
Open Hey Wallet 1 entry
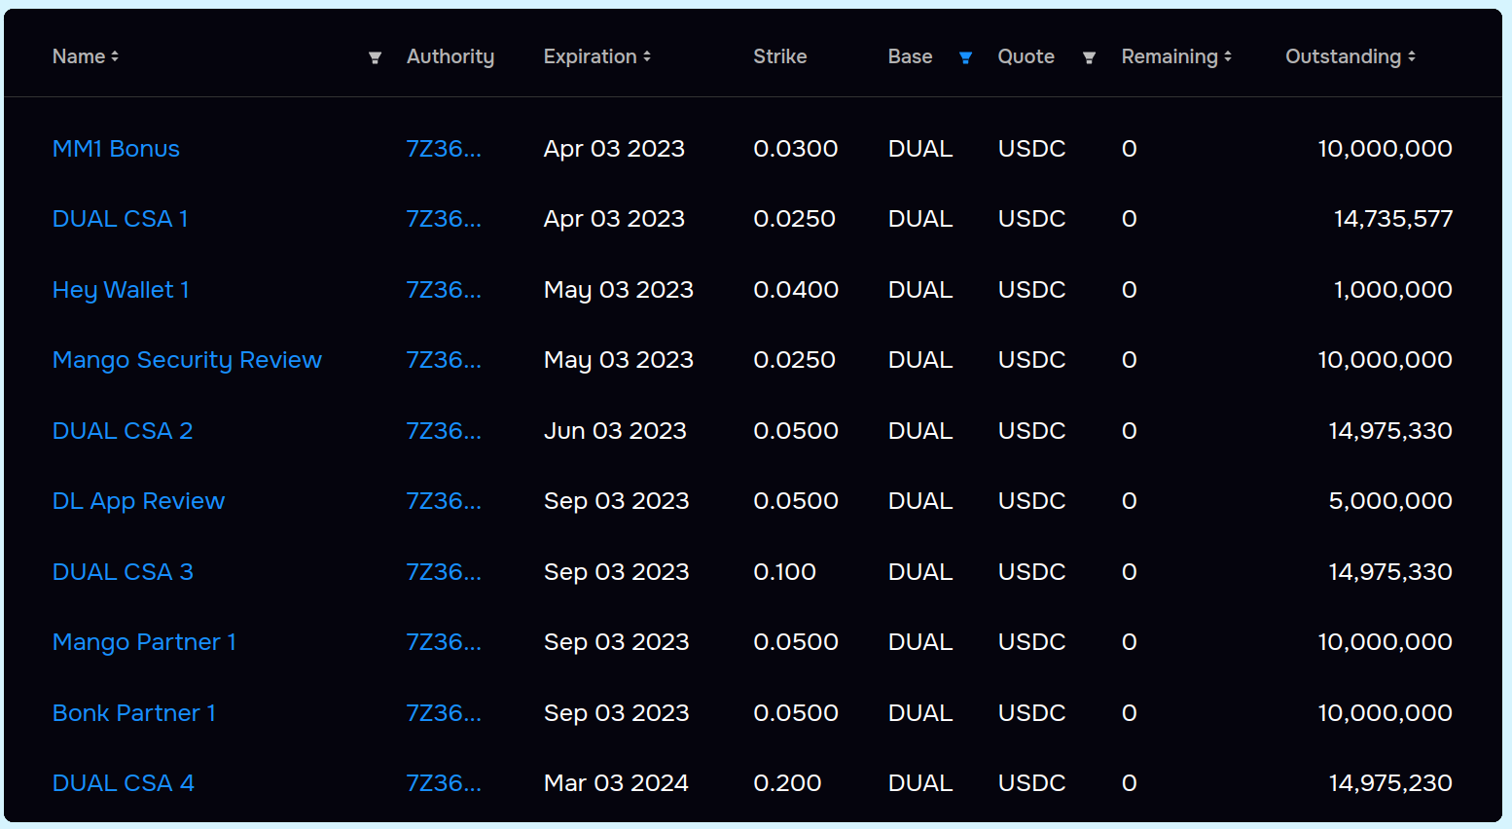pyautogui.click(x=121, y=290)
